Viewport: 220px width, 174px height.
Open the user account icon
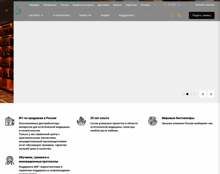coord(179,15)
